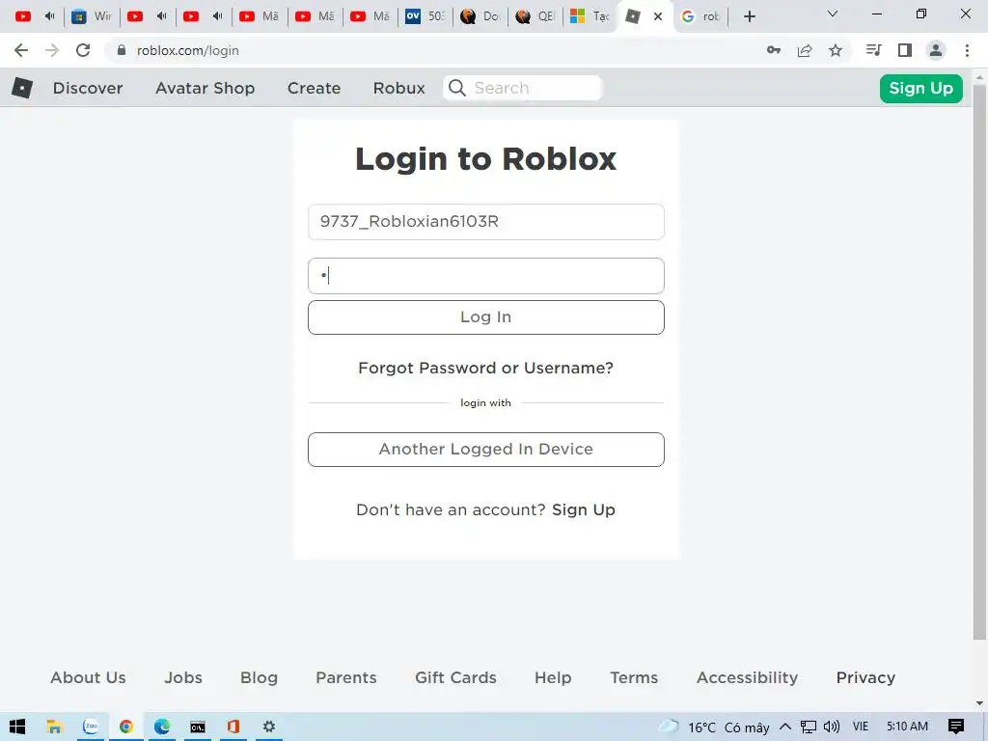The width and height of the screenshot is (988, 741).
Task: Click Another Logged In Device button
Action: (486, 450)
